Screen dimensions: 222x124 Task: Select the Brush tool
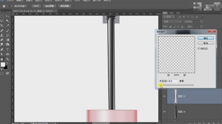point(8,31)
